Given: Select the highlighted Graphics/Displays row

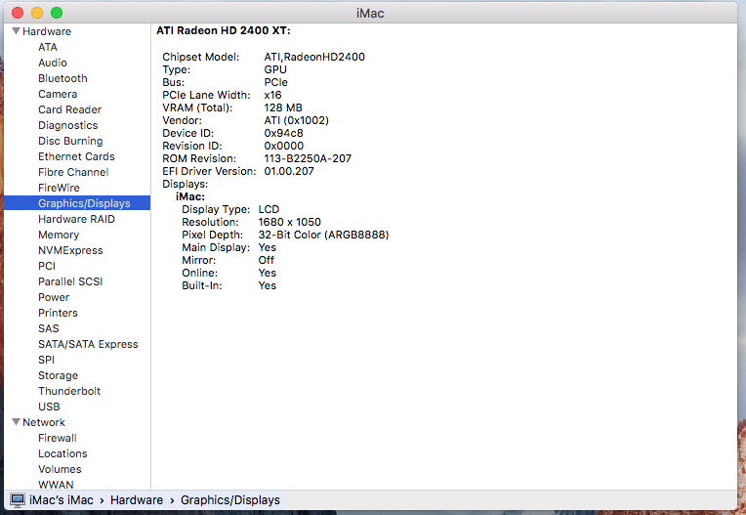Looking at the screenshot, I should [x=77, y=203].
